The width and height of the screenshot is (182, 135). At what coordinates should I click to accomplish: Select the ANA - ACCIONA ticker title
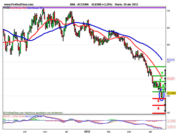pos(79,4)
